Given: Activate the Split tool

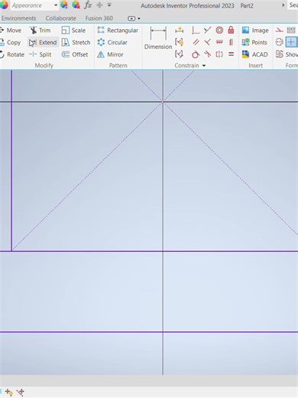Looking at the screenshot, I should pos(40,54).
